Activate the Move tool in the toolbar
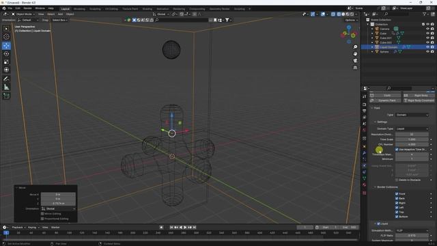This screenshot has width=437, height=246. click(6, 46)
